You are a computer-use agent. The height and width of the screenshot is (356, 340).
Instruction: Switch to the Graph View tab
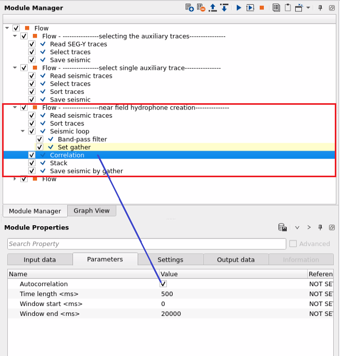[92, 211]
